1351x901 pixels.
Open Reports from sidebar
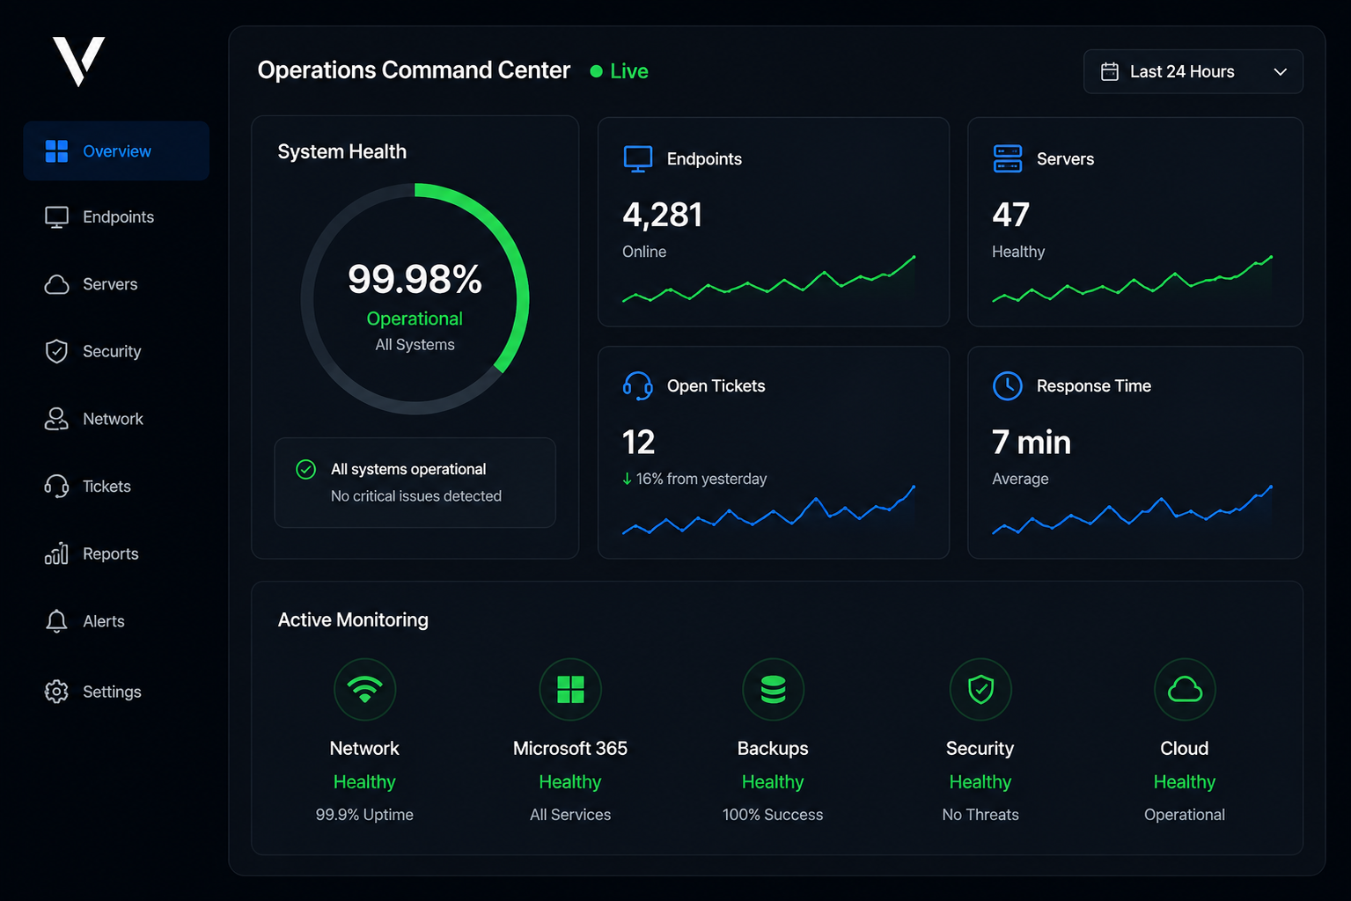click(116, 553)
